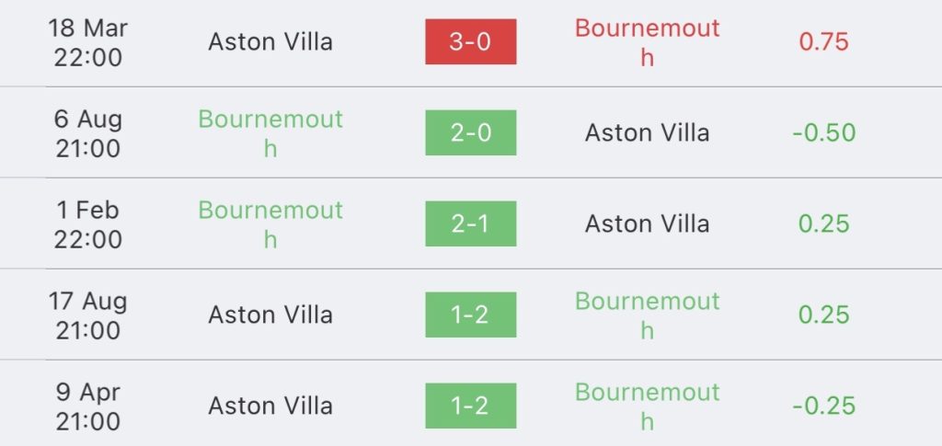Open Aston Villa in 18 Mar row

click(x=270, y=42)
